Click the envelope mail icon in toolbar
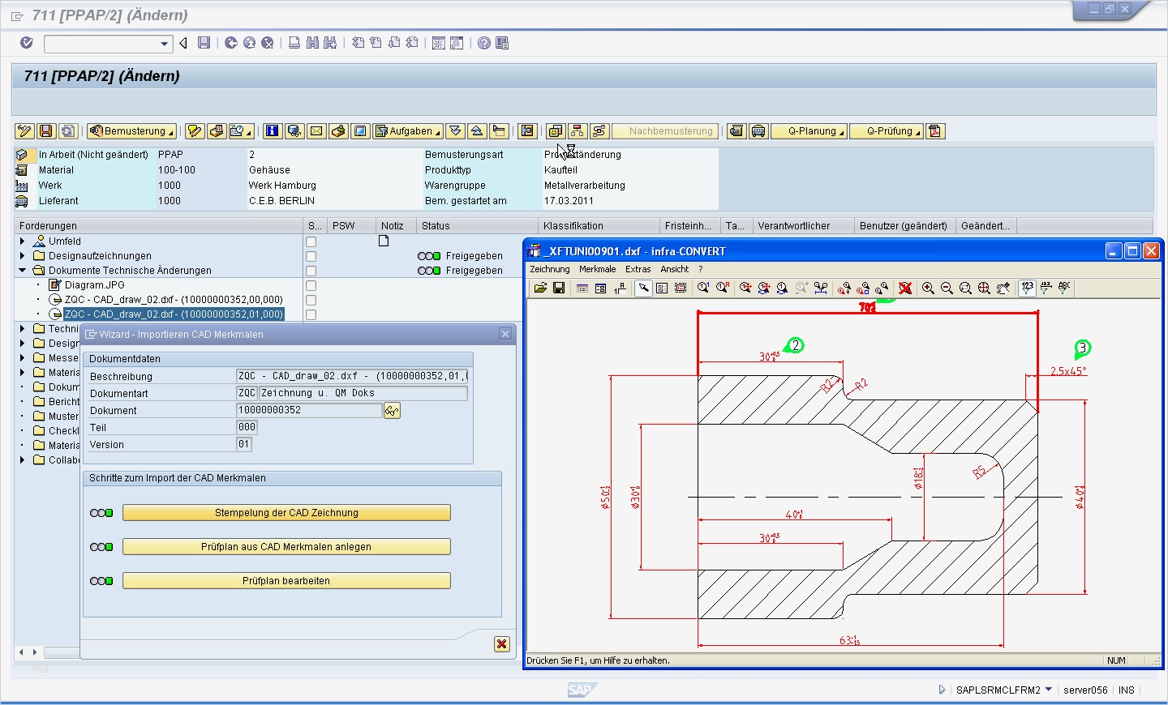1168x705 pixels. pyautogui.click(x=316, y=131)
